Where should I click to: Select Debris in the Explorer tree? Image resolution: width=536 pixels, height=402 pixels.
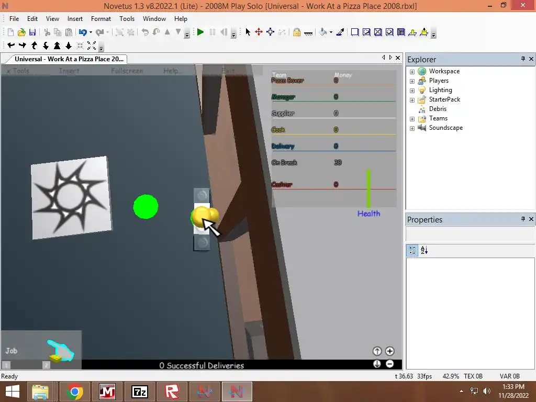(x=438, y=109)
